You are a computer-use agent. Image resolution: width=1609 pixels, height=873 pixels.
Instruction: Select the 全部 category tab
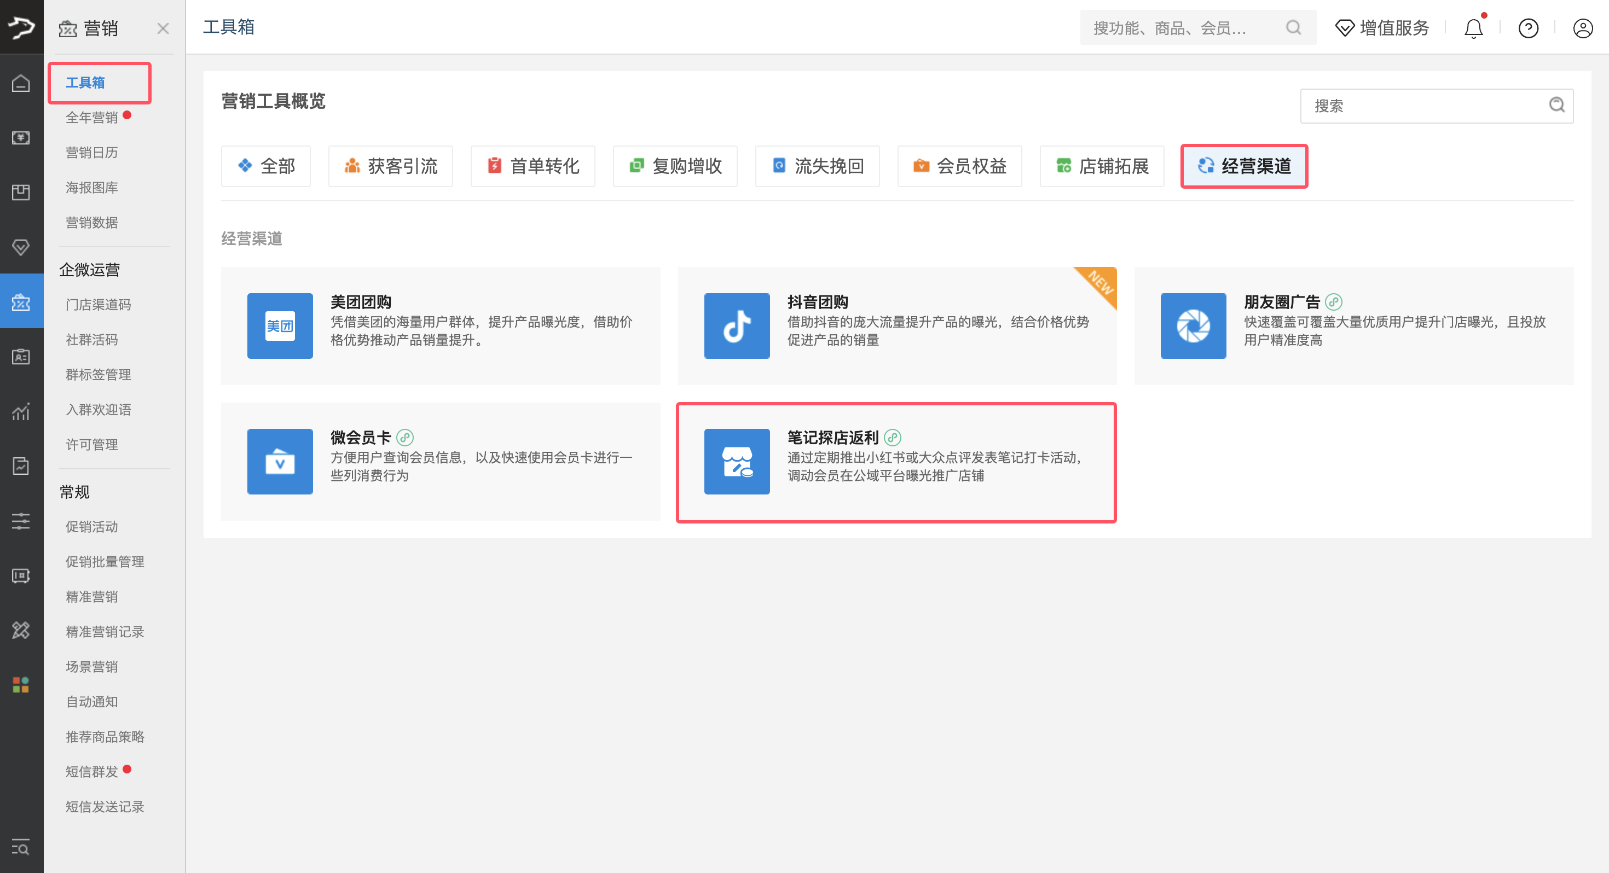266,166
